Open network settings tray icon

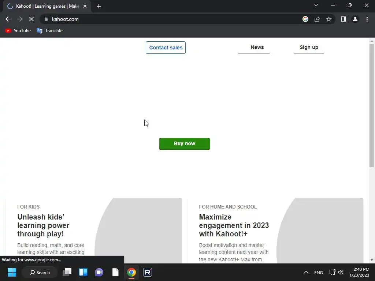pos(332,272)
